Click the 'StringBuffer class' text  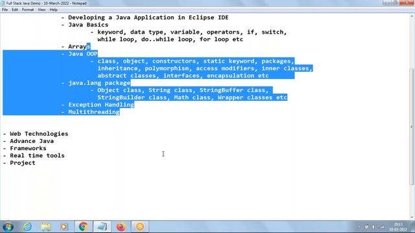click(232, 90)
